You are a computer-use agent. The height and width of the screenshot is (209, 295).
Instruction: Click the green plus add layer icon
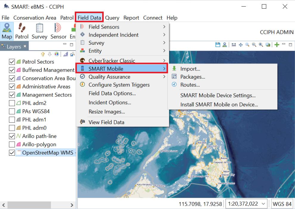click(277, 45)
